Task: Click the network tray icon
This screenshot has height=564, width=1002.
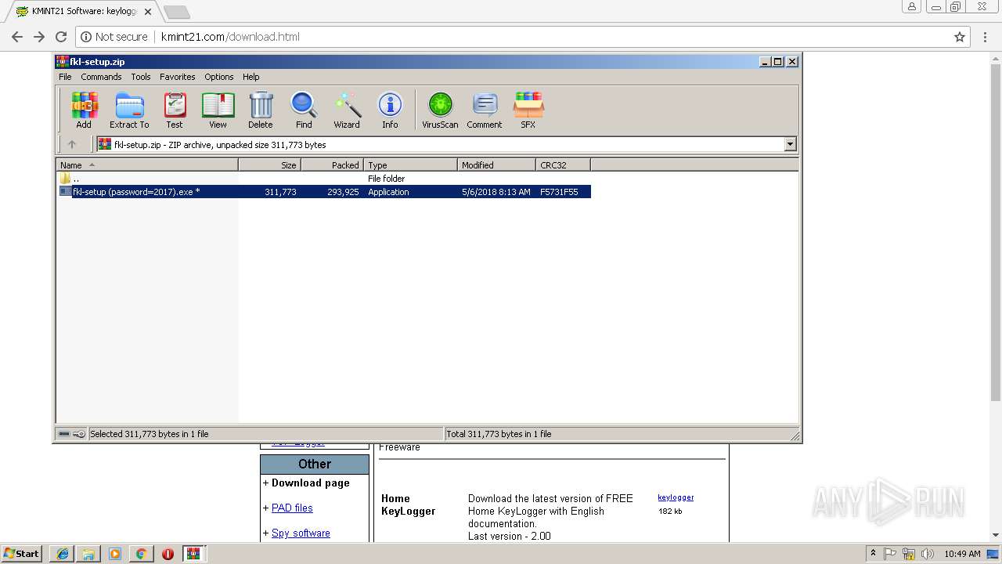Action: point(909,554)
